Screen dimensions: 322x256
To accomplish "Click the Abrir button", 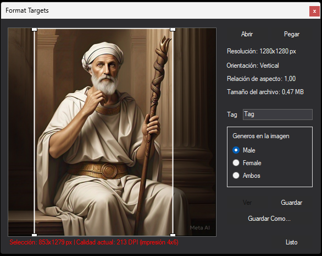I will tap(247, 34).
